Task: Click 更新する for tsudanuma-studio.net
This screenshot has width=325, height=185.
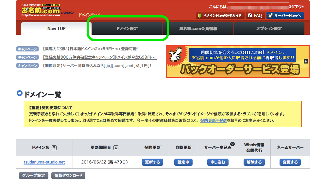Action: coord(153,162)
